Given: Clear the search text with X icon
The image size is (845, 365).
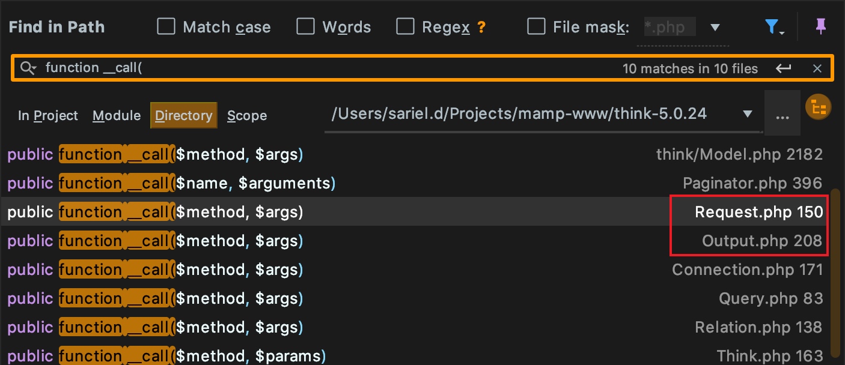Looking at the screenshot, I should coord(817,68).
